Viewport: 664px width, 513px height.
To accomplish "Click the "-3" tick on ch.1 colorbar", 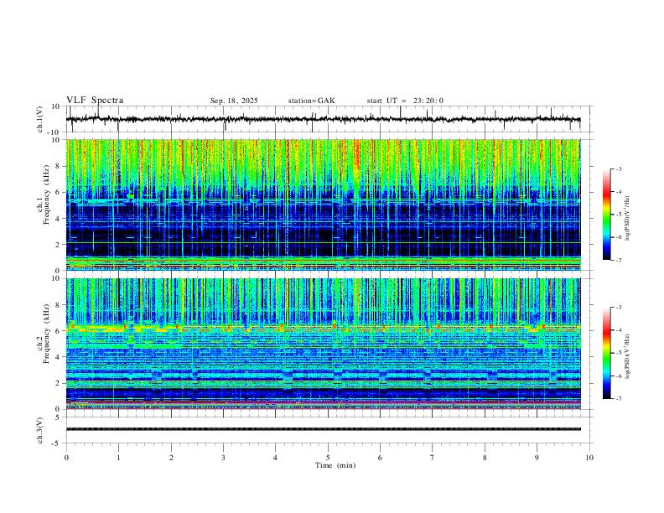I will coord(618,168).
